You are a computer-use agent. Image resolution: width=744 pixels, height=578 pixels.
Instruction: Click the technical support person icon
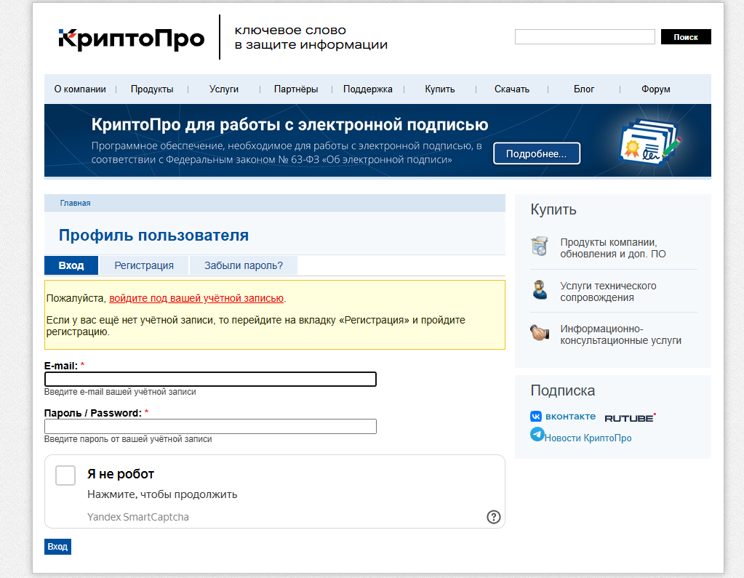[x=540, y=289]
